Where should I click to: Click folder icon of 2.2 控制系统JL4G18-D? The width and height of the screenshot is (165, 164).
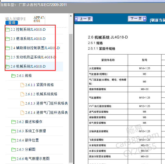[8, 30]
